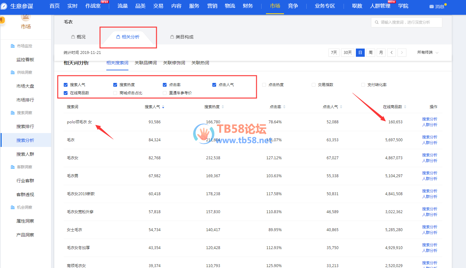Enable the 交易指数 checkbox
466x268 pixels.
point(314,85)
